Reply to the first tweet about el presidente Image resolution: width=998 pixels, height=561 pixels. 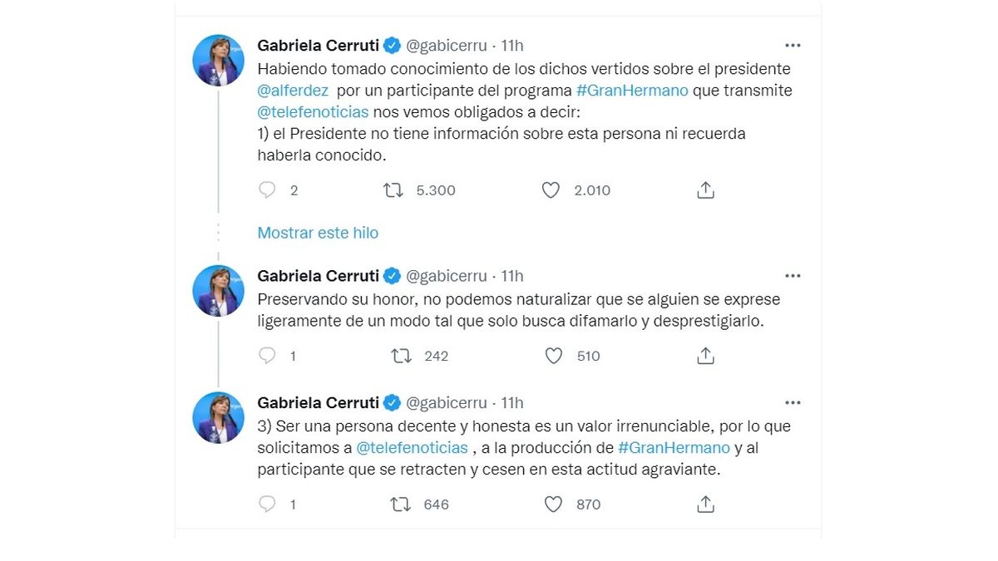pyautogui.click(x=267, y=190)
